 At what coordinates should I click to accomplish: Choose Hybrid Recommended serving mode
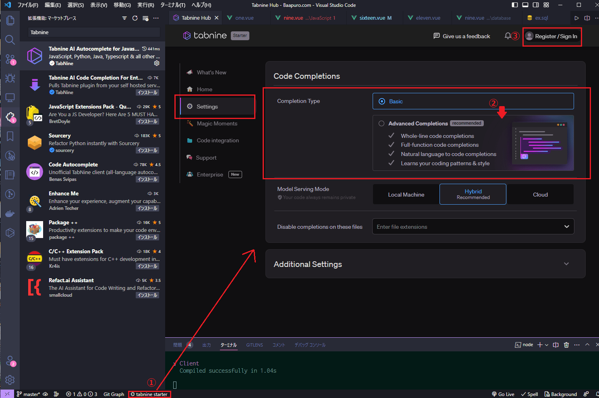pos(473,194)
